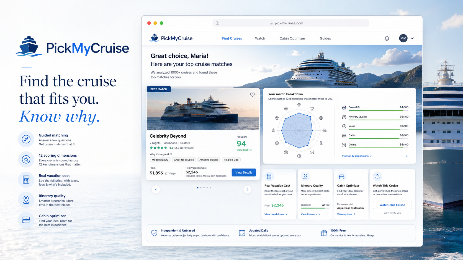Screen dimensions: 463x260
Task: Click the Overall Fit score icon
Action: click(x=344, y=107)
